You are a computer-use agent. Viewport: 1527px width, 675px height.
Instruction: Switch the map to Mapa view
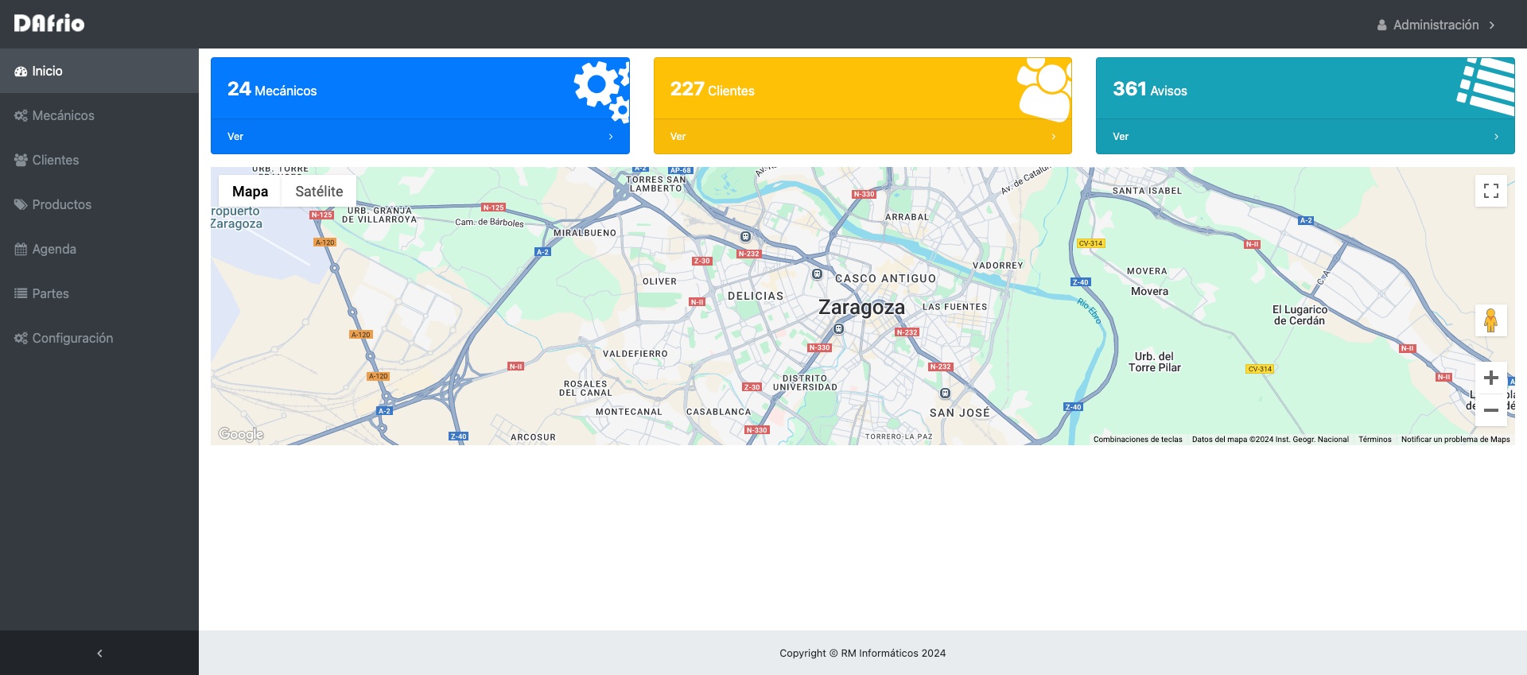[x=250, y=191]
